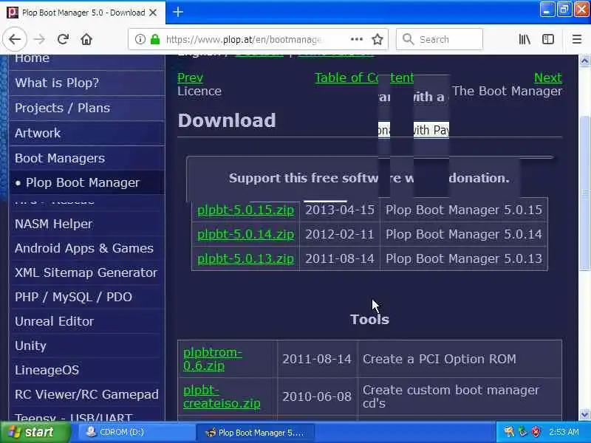Click Create a PCI Option ROM text

(439, 359)
